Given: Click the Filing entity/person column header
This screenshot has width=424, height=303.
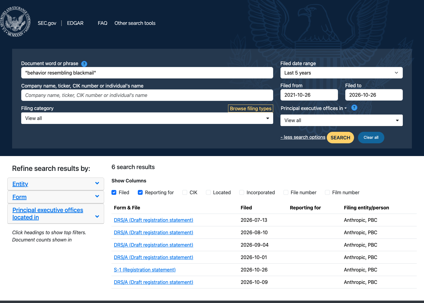Looking at the screenshot, I should pos(366,208).
